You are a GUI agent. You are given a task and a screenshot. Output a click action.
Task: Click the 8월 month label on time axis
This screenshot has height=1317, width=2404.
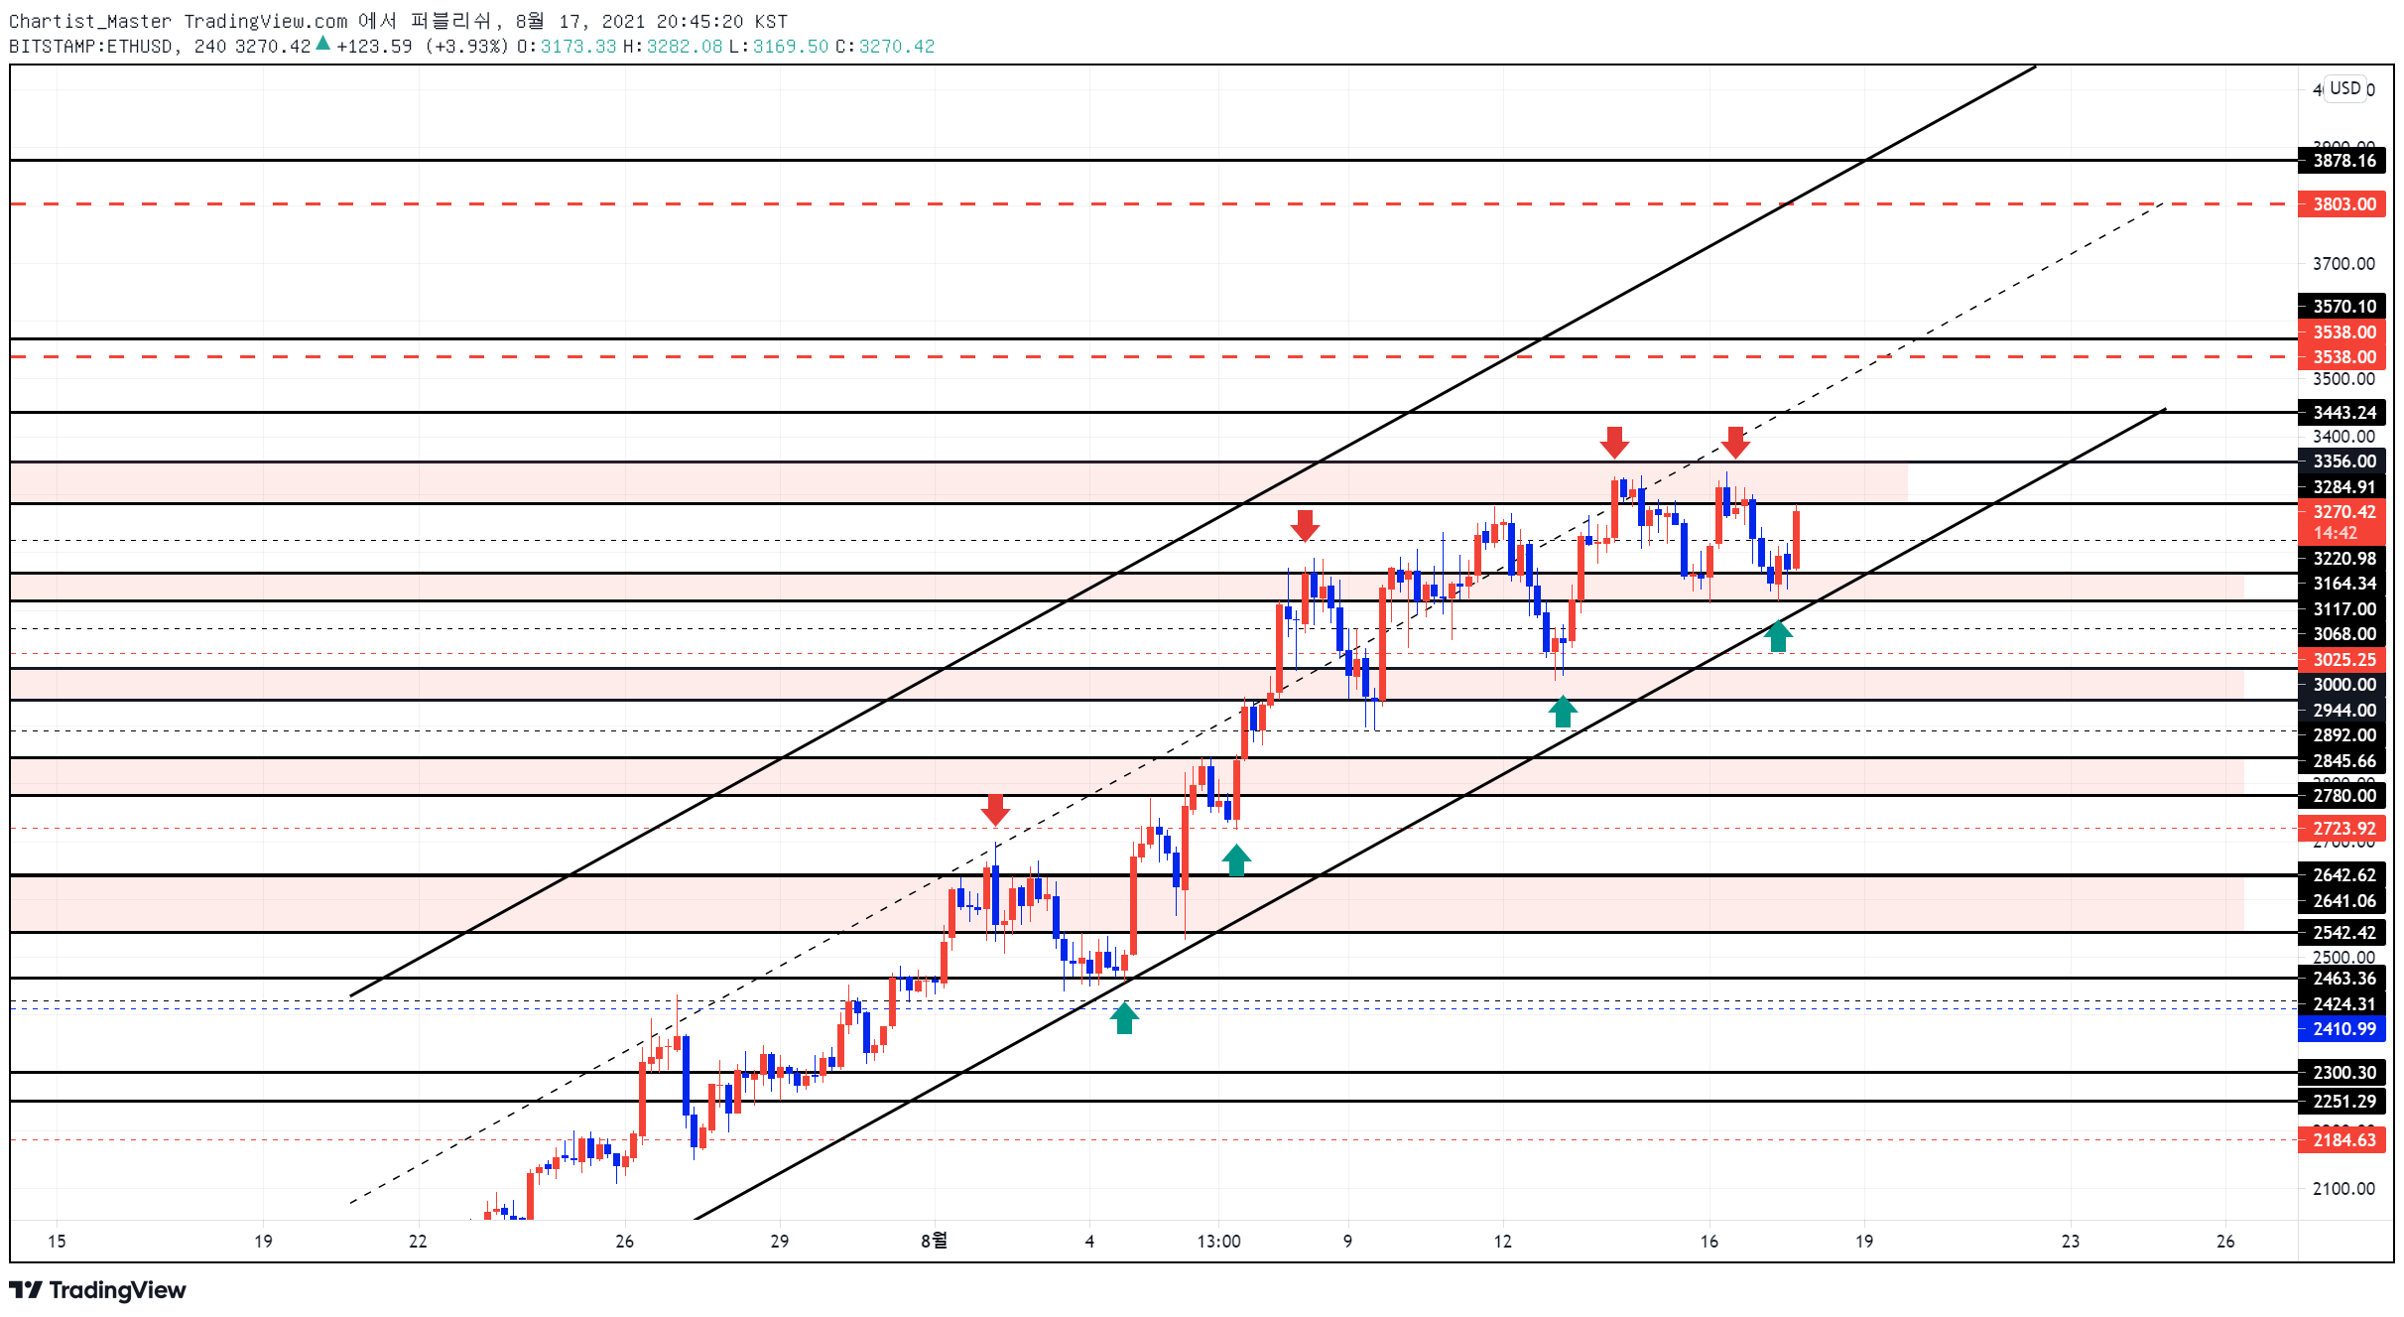[x=934, y=1241]
